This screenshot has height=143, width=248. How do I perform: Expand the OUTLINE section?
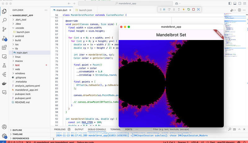click(x=18, y=130)
